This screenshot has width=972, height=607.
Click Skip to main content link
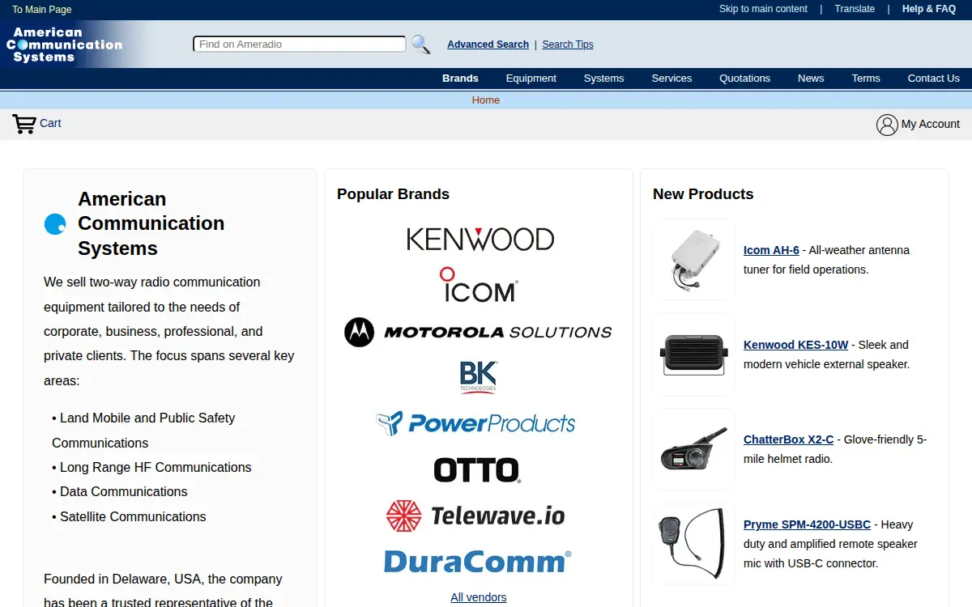click(x=763, y=9)
